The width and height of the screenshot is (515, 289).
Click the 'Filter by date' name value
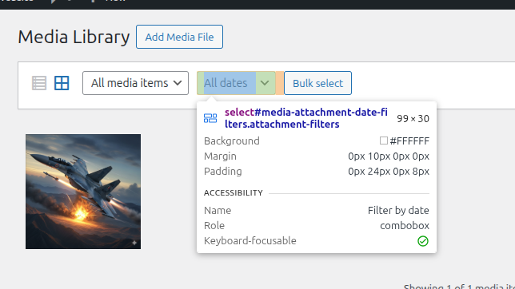click(398, 210)
